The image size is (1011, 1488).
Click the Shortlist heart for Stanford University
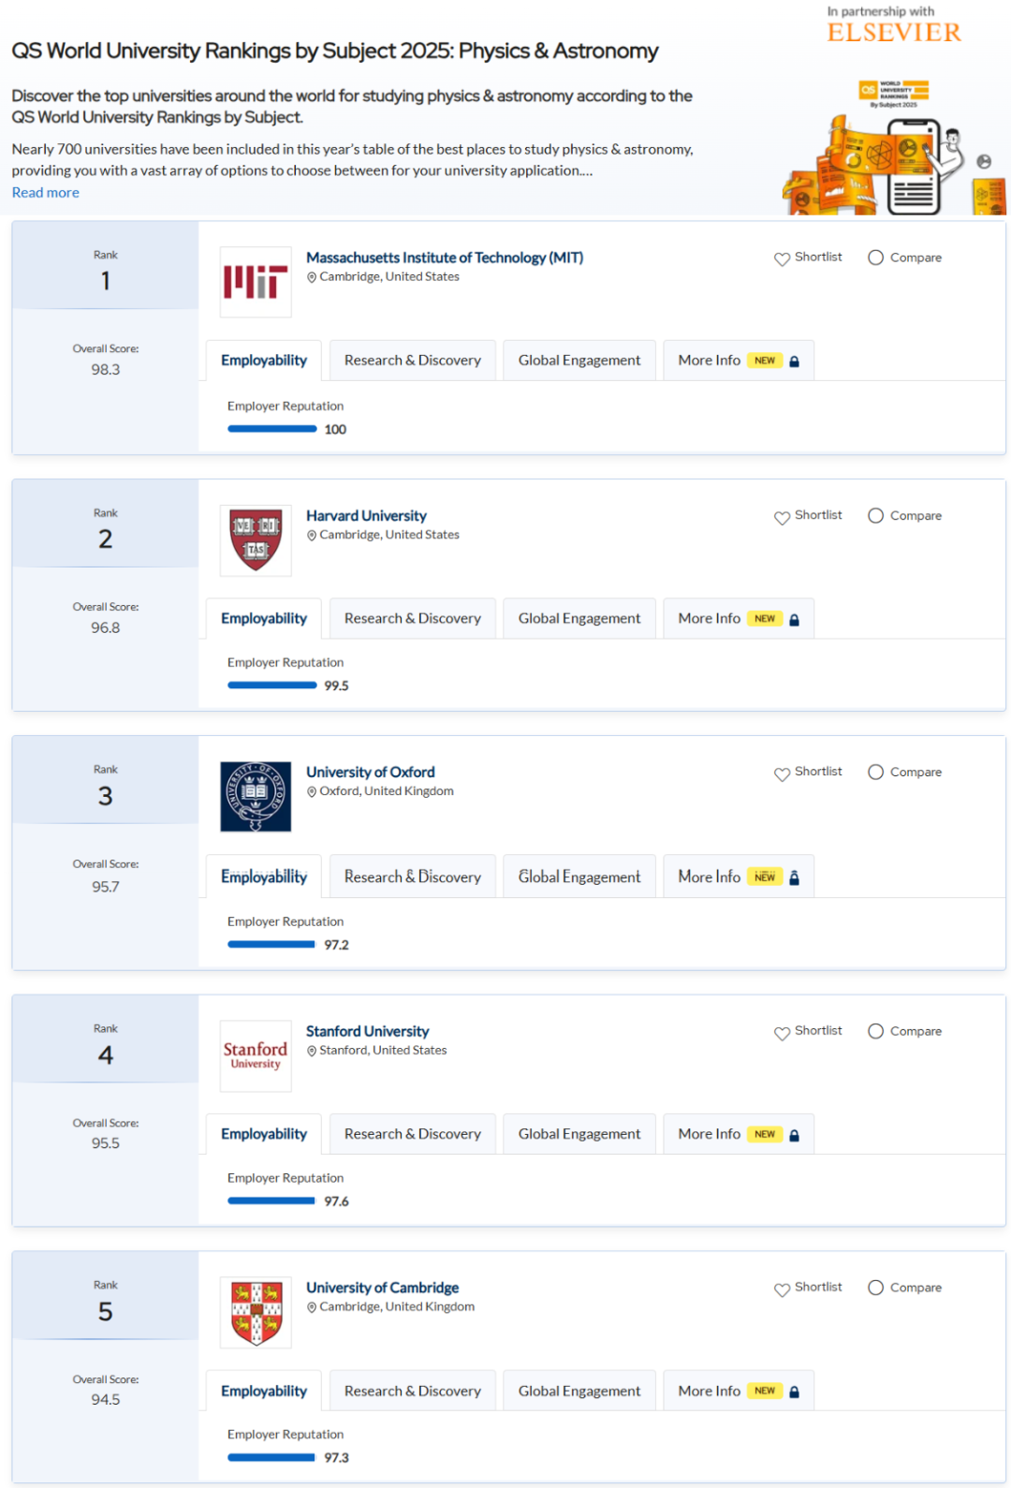pyautogui.click(x=782, y=1032)
